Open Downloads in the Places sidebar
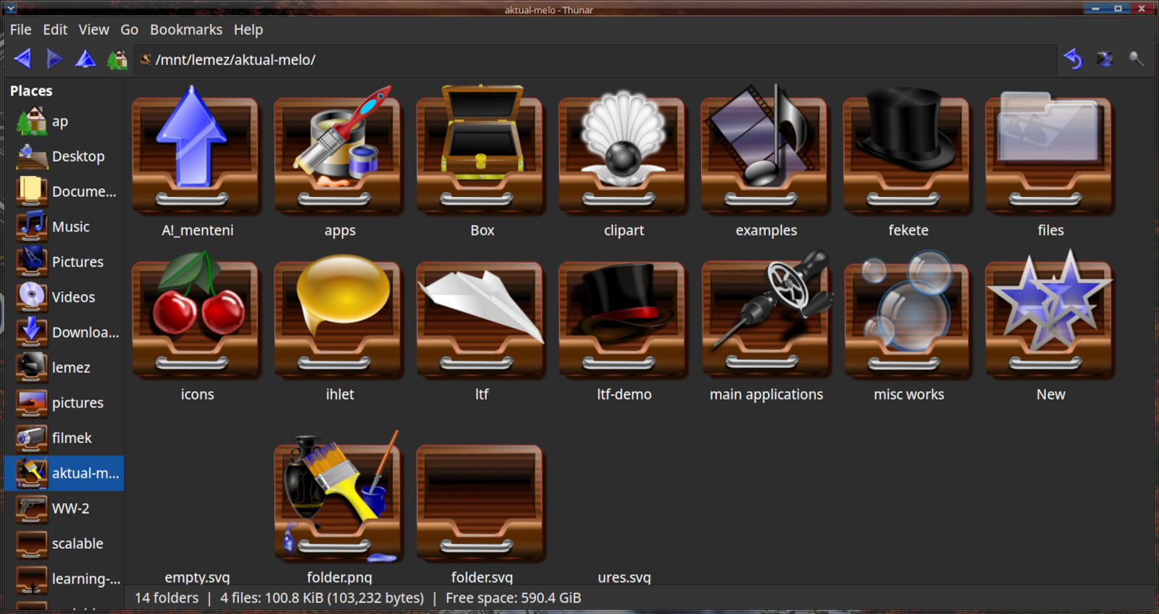1159x614 pixels. tap(64, 332)
